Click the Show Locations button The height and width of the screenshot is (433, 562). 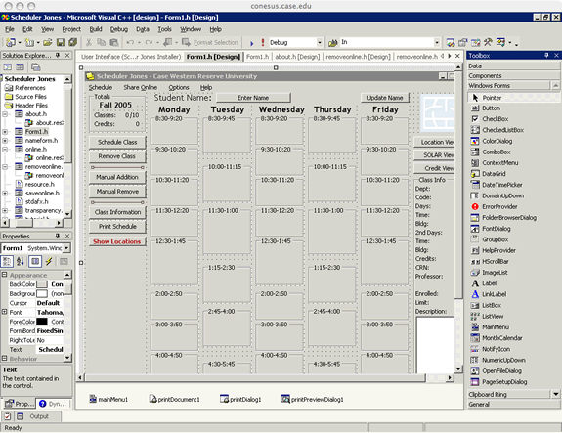[x=117, y=241]
